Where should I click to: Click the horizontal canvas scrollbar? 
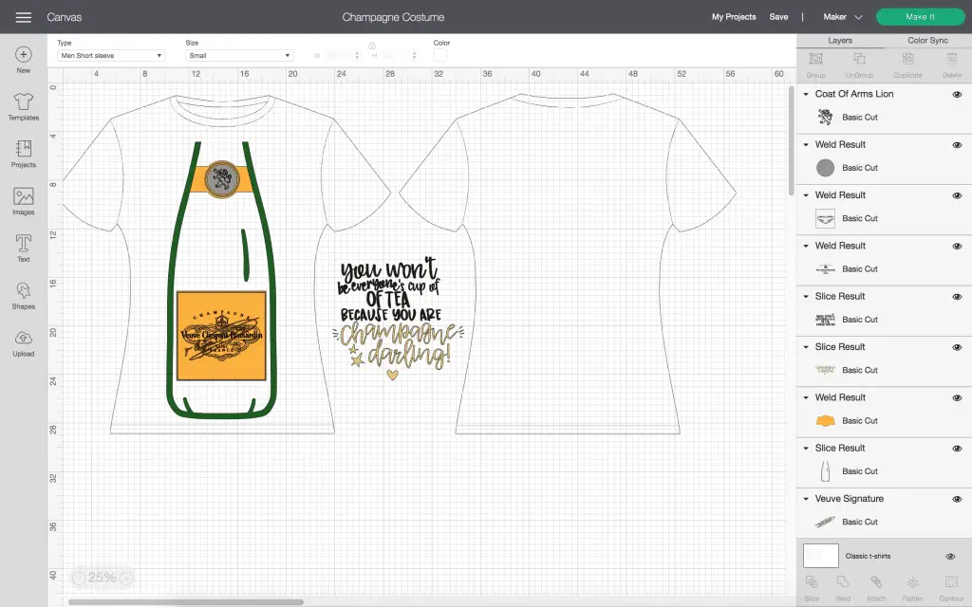[x=186, y=602]
